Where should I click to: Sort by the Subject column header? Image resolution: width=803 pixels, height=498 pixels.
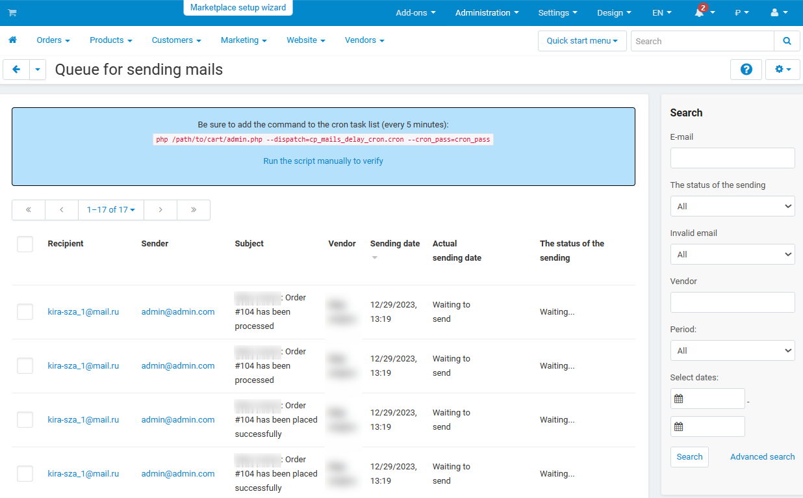249,244
